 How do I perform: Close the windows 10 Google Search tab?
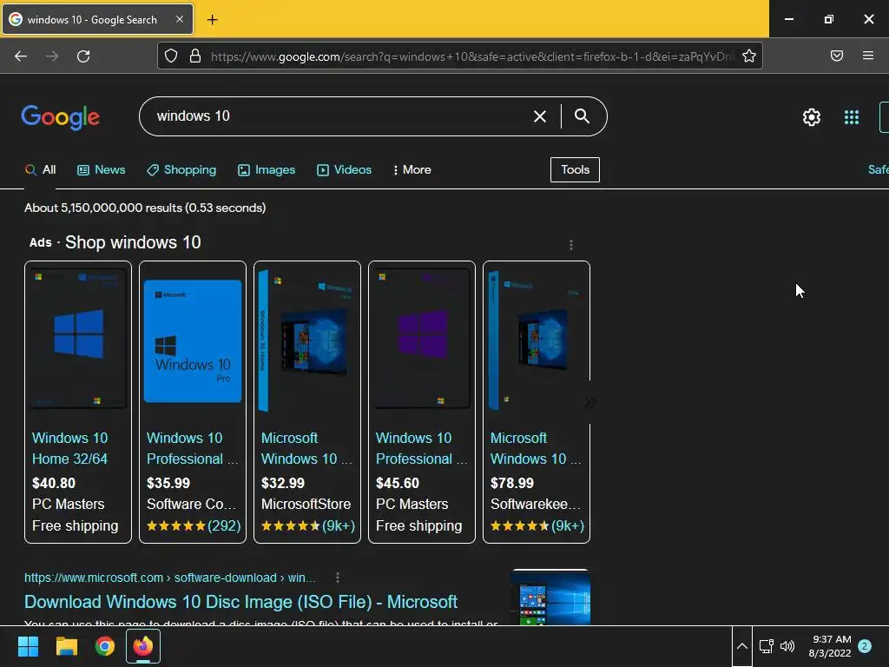pyautogui.click(x=179, y=19)
